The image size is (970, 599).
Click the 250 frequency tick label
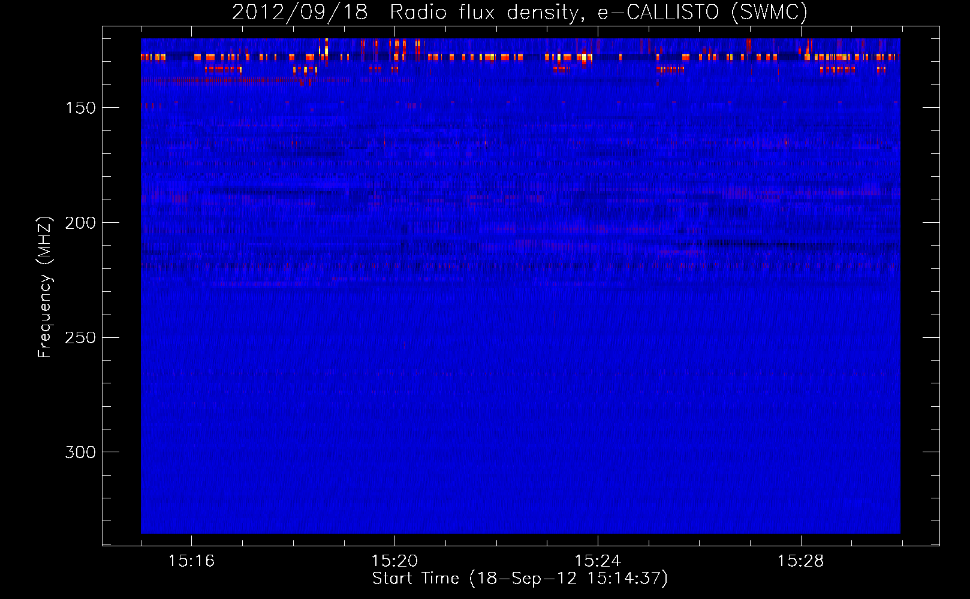(80, 338)
